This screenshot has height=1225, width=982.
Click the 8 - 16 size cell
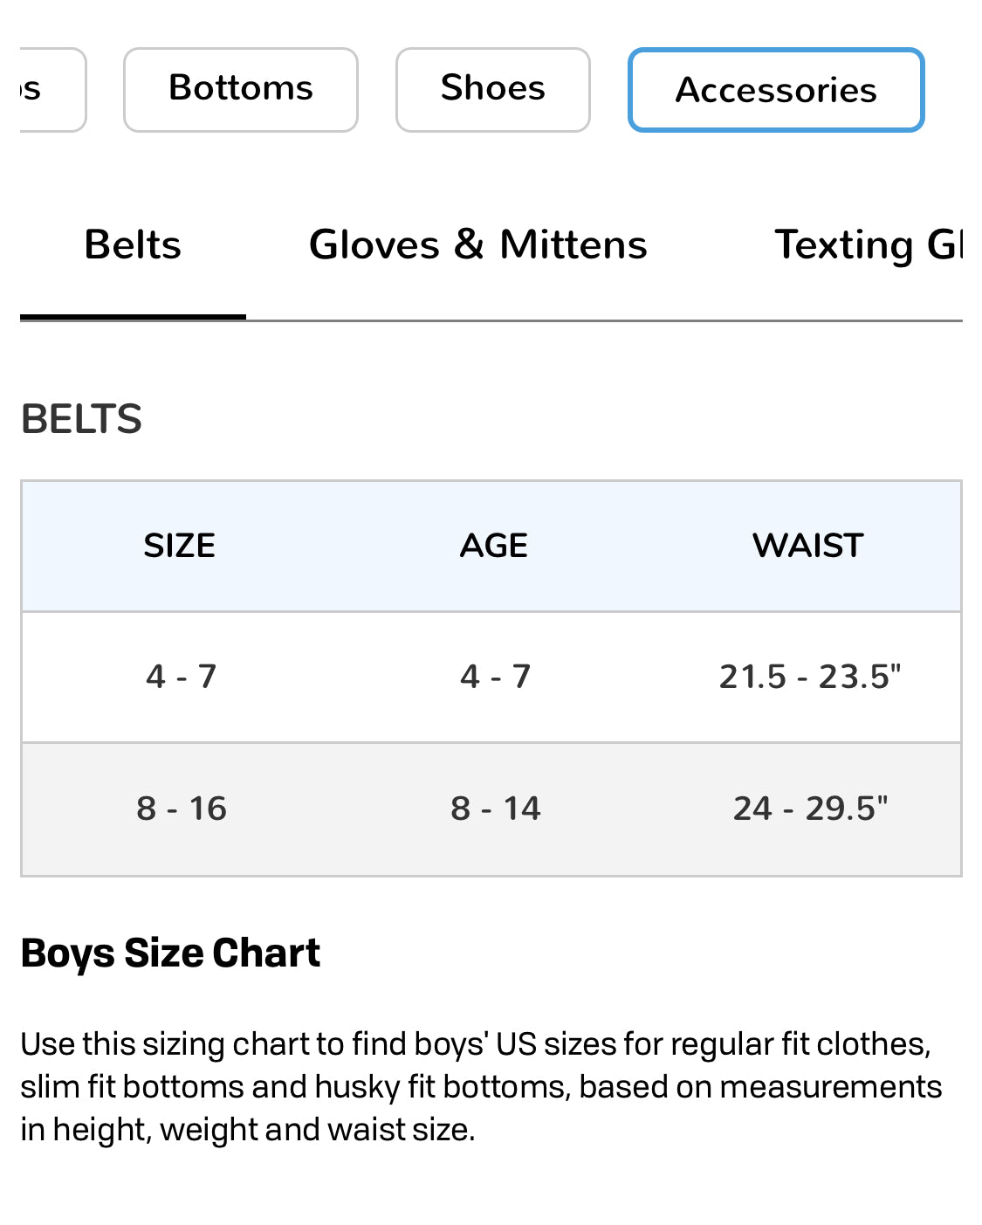pyautogui.click(x=181, y=809)
